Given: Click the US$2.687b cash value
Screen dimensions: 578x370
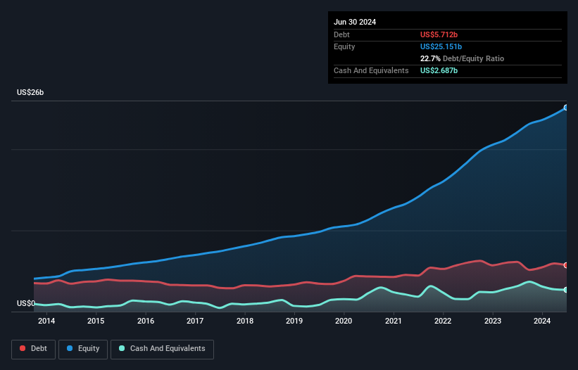Looking at the screenshot, I should pos(439,70).
